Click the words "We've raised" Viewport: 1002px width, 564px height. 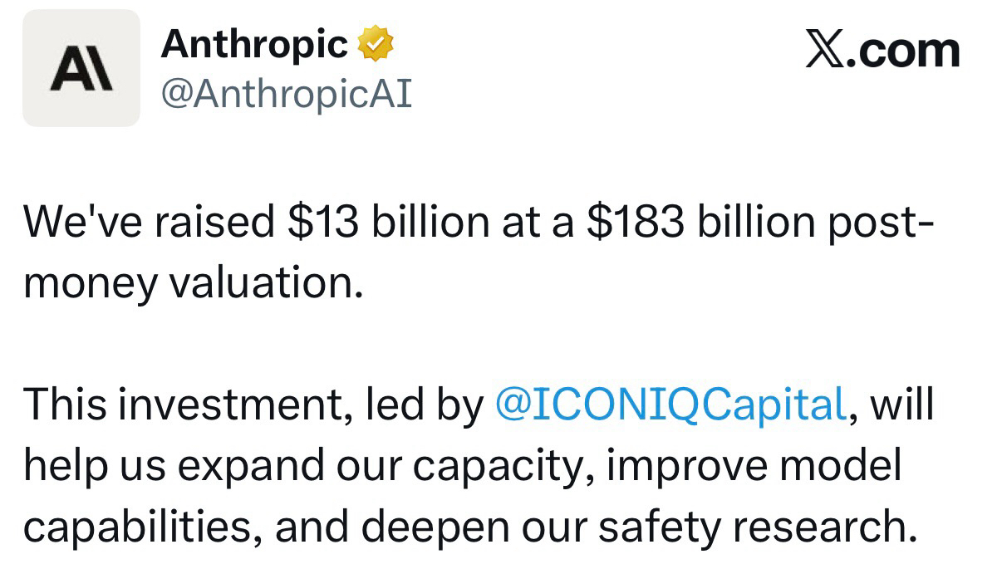click(x=149, y=223)
